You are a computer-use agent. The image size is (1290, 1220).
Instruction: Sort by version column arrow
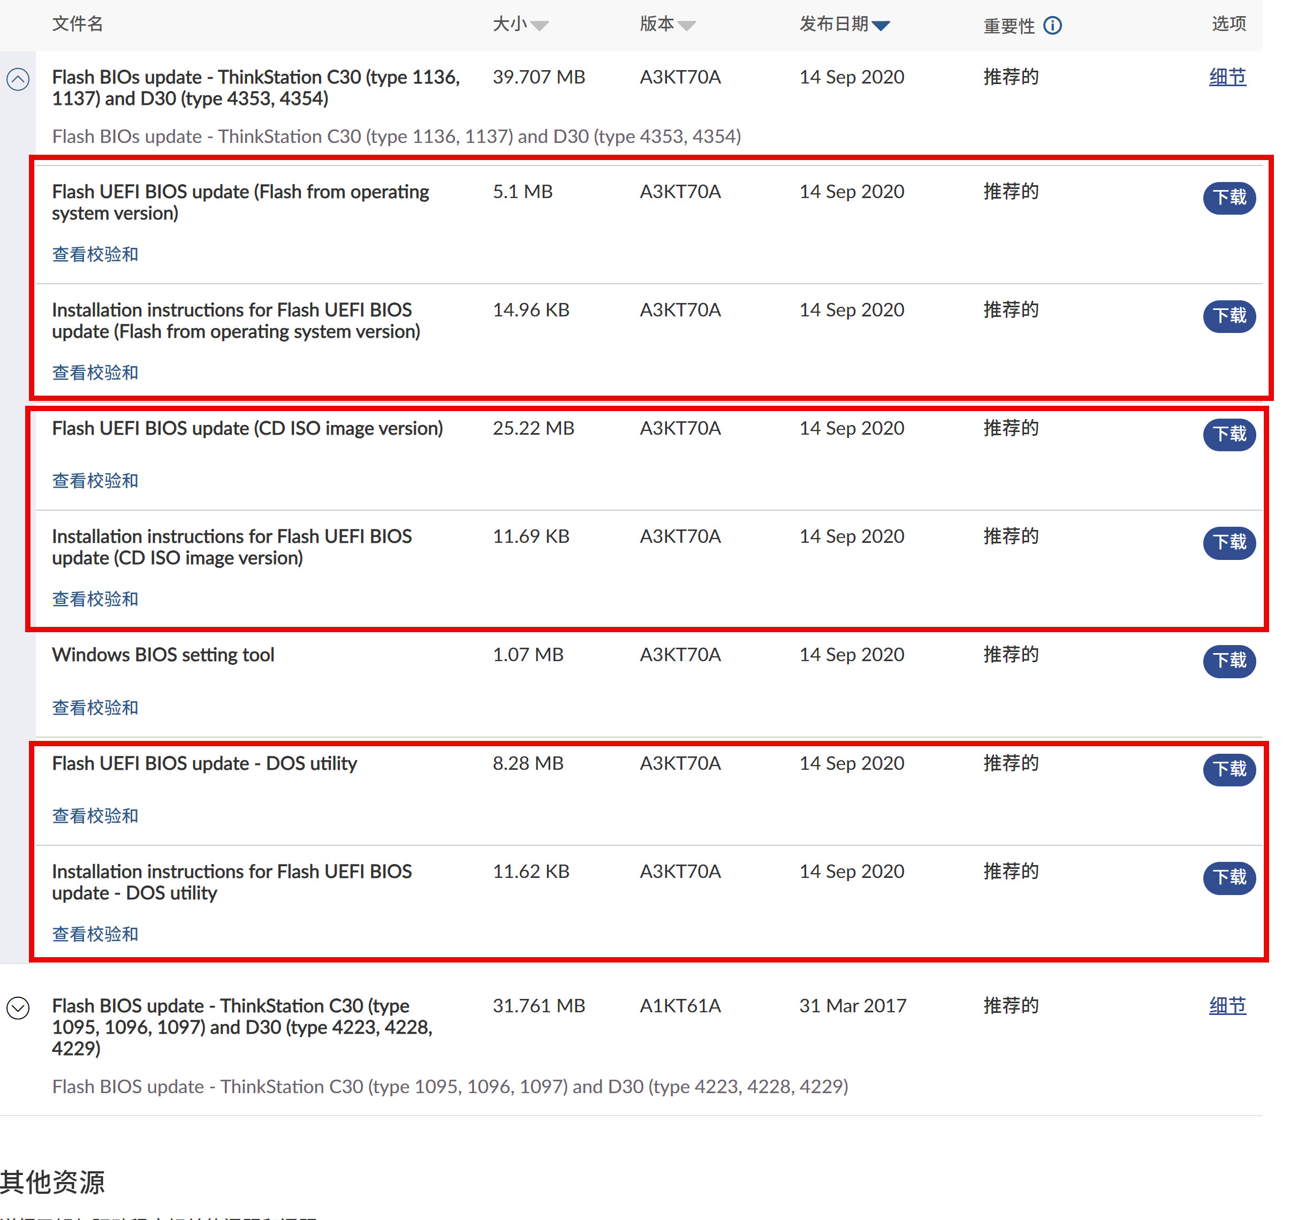[x=686, y=25]
